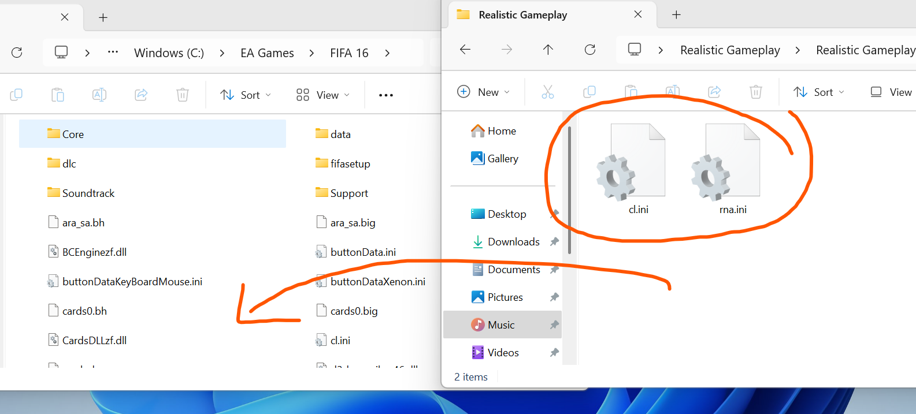This screenshot has width=916, height=414.
Task: Select BCEnginezf.dll file
Action: pos(87,252)
